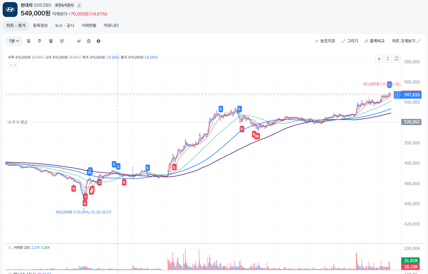Click the 420,000 price axis label
428x274 pixels.
(412, 224)
